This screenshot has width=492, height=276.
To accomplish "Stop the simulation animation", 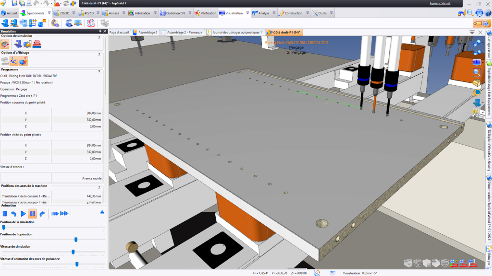I will (5, 214).
